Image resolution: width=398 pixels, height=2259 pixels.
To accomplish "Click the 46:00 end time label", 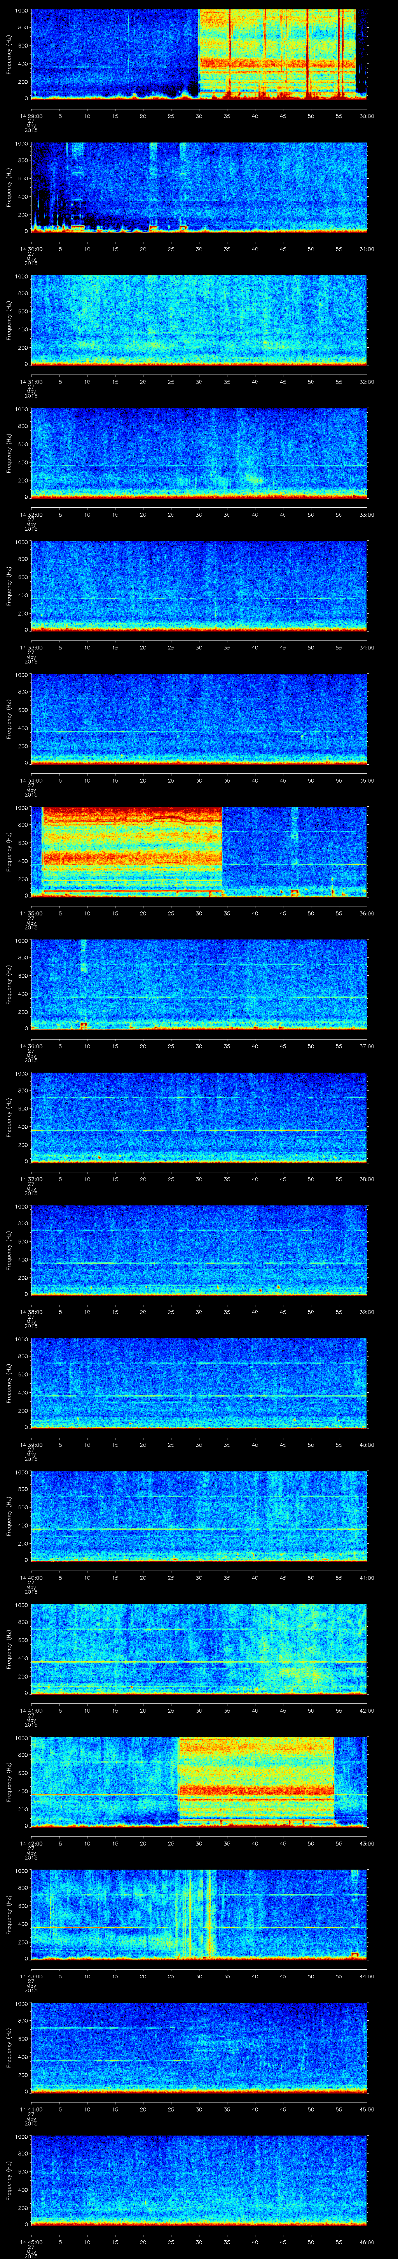I will point(367,2243).
